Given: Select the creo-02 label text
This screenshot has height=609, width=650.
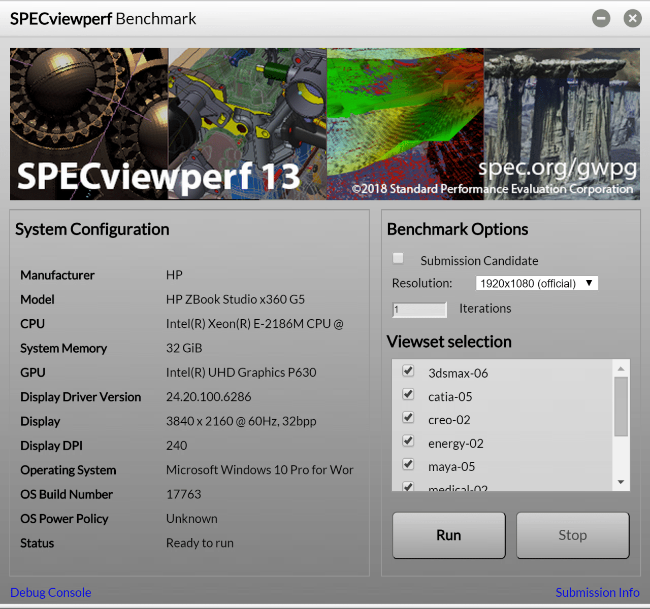Looking at the screenshot, I should pyautogui.click(x=449, y=420).
